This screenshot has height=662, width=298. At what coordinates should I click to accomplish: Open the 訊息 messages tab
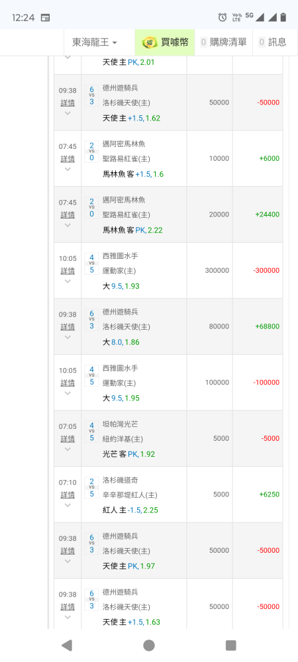pyautogui.click(x=273, y=42)
